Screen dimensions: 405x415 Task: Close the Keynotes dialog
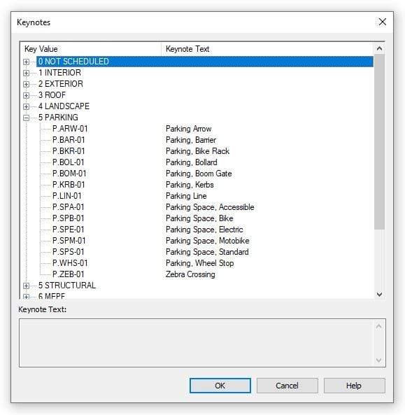pyautogui.click(x=382, y=22)
